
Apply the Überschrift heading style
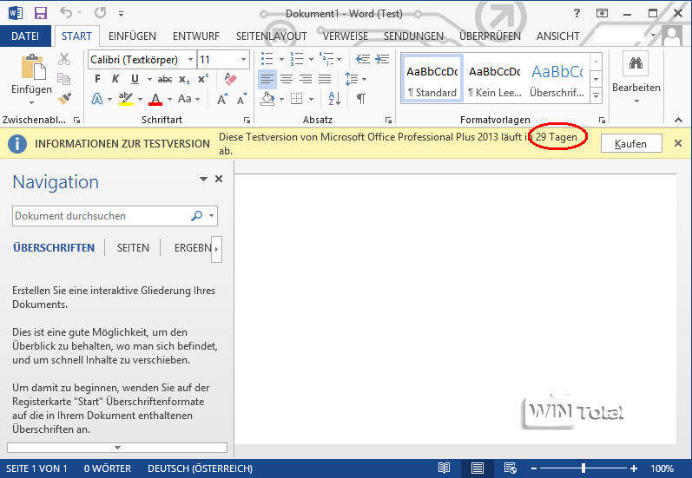click(x=557, y=79)
